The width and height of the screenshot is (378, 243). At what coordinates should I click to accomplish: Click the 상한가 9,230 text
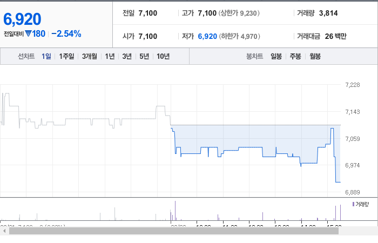tap(239, 13)
